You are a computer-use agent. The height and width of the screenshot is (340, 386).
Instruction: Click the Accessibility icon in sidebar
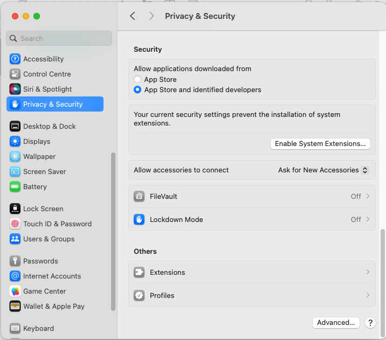click(15, 59)
